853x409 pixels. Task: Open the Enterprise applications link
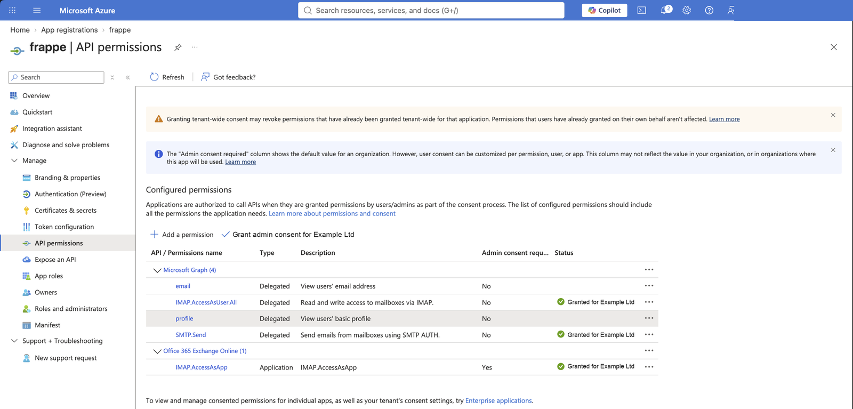tap(498, 400)
